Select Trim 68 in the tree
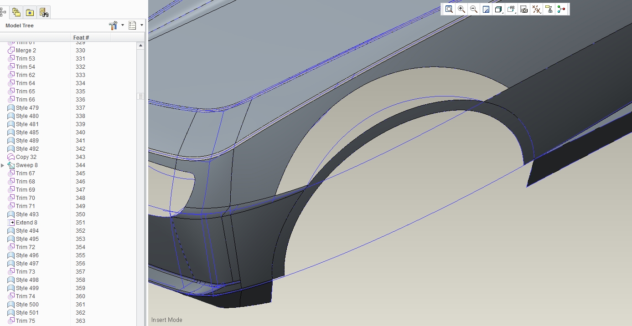This screenshot has height=326, width=632. point(26,182)
